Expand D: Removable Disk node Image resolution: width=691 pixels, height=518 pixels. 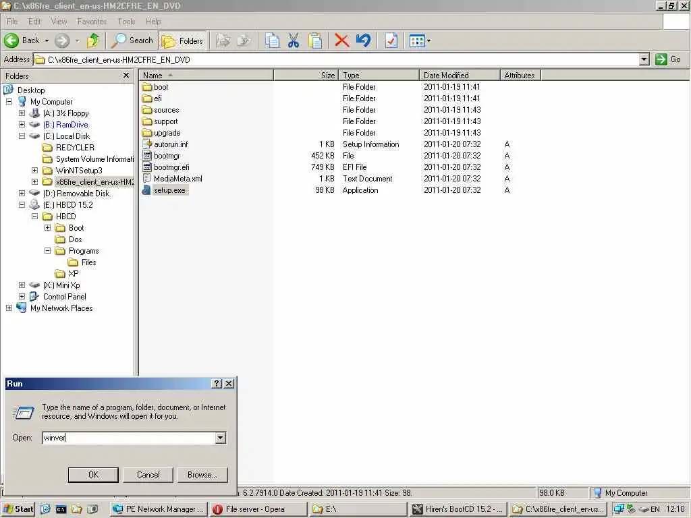(22, 193)
